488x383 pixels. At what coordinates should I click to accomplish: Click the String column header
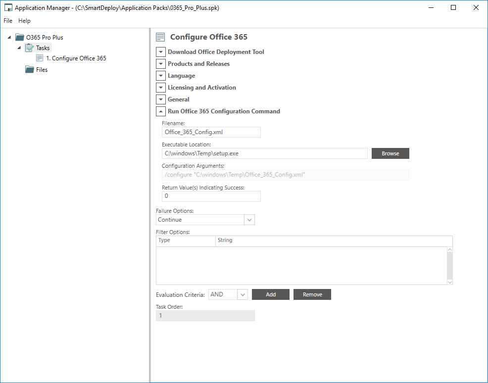coord(334,240)
